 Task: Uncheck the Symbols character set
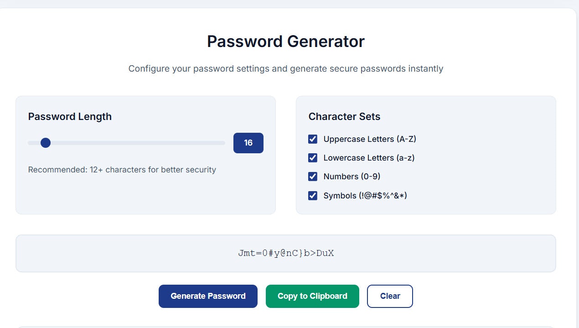pos(313,196)
